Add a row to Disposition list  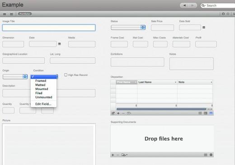point(118,113)
